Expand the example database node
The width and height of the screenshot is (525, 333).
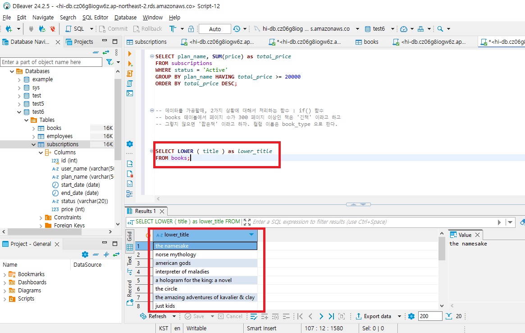19,79
